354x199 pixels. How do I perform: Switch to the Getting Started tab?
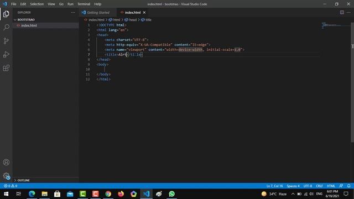click(x=98, y=12)
